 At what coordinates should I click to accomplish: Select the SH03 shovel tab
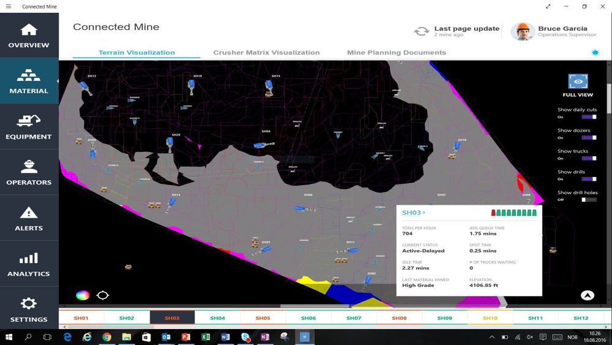tap(172, 318)
